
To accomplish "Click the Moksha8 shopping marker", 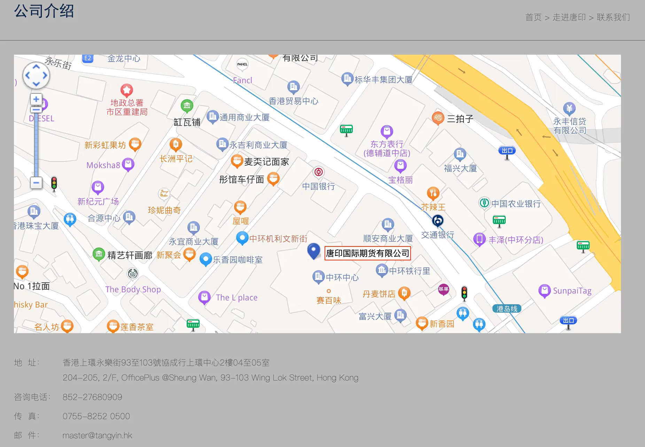I will 128,165.
